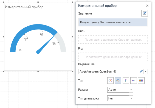
Task: Select the Какую сумму Вы готовы заплатить value item
Action: tap(113, 22)
